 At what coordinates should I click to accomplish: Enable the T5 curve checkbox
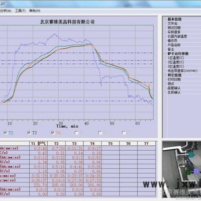pos(76,133)
